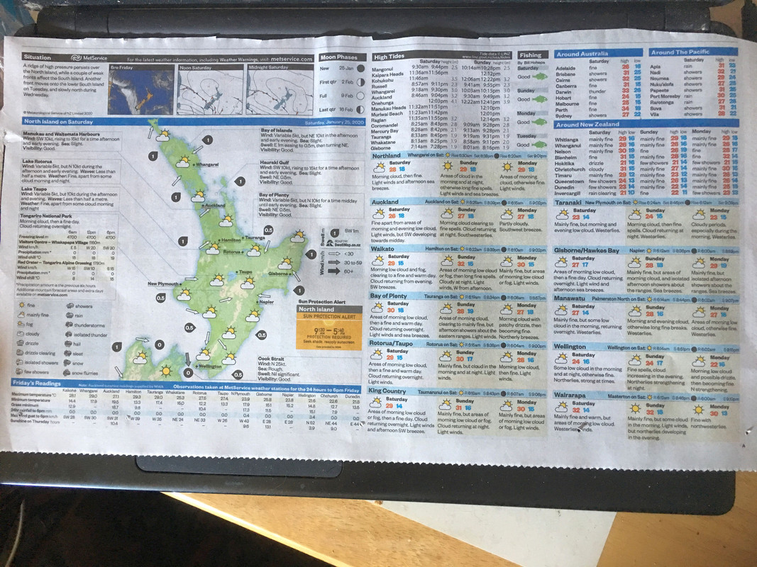Click the 'mainly fine' icon in the legend

pyautogui.click(x=21, y=315)
